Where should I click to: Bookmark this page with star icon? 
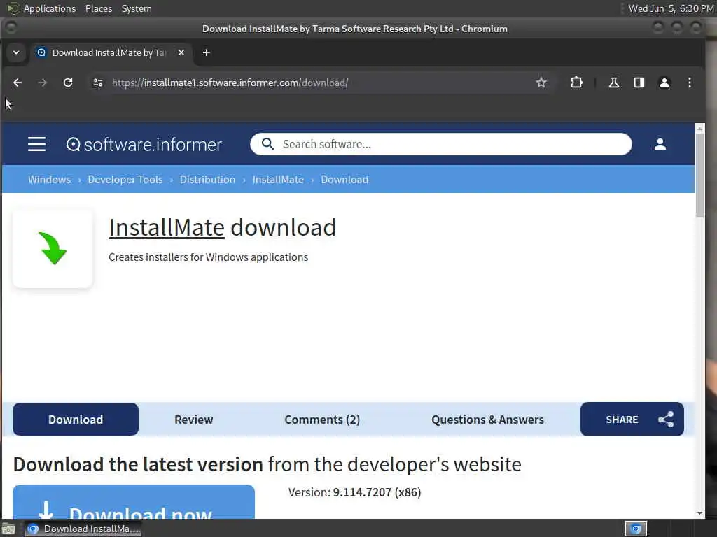(x=541, y=83)
